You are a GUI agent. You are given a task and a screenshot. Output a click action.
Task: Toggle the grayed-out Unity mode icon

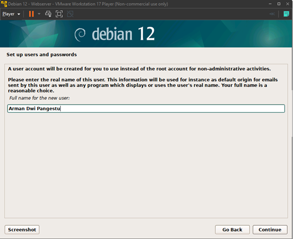70,14
